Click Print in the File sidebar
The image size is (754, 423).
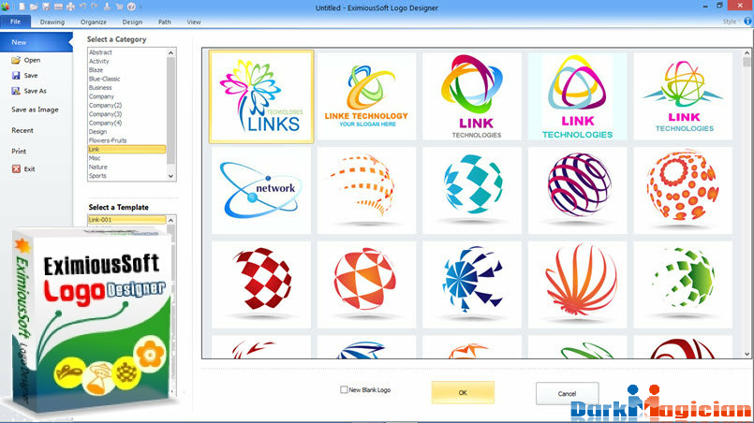coord(19,151)
